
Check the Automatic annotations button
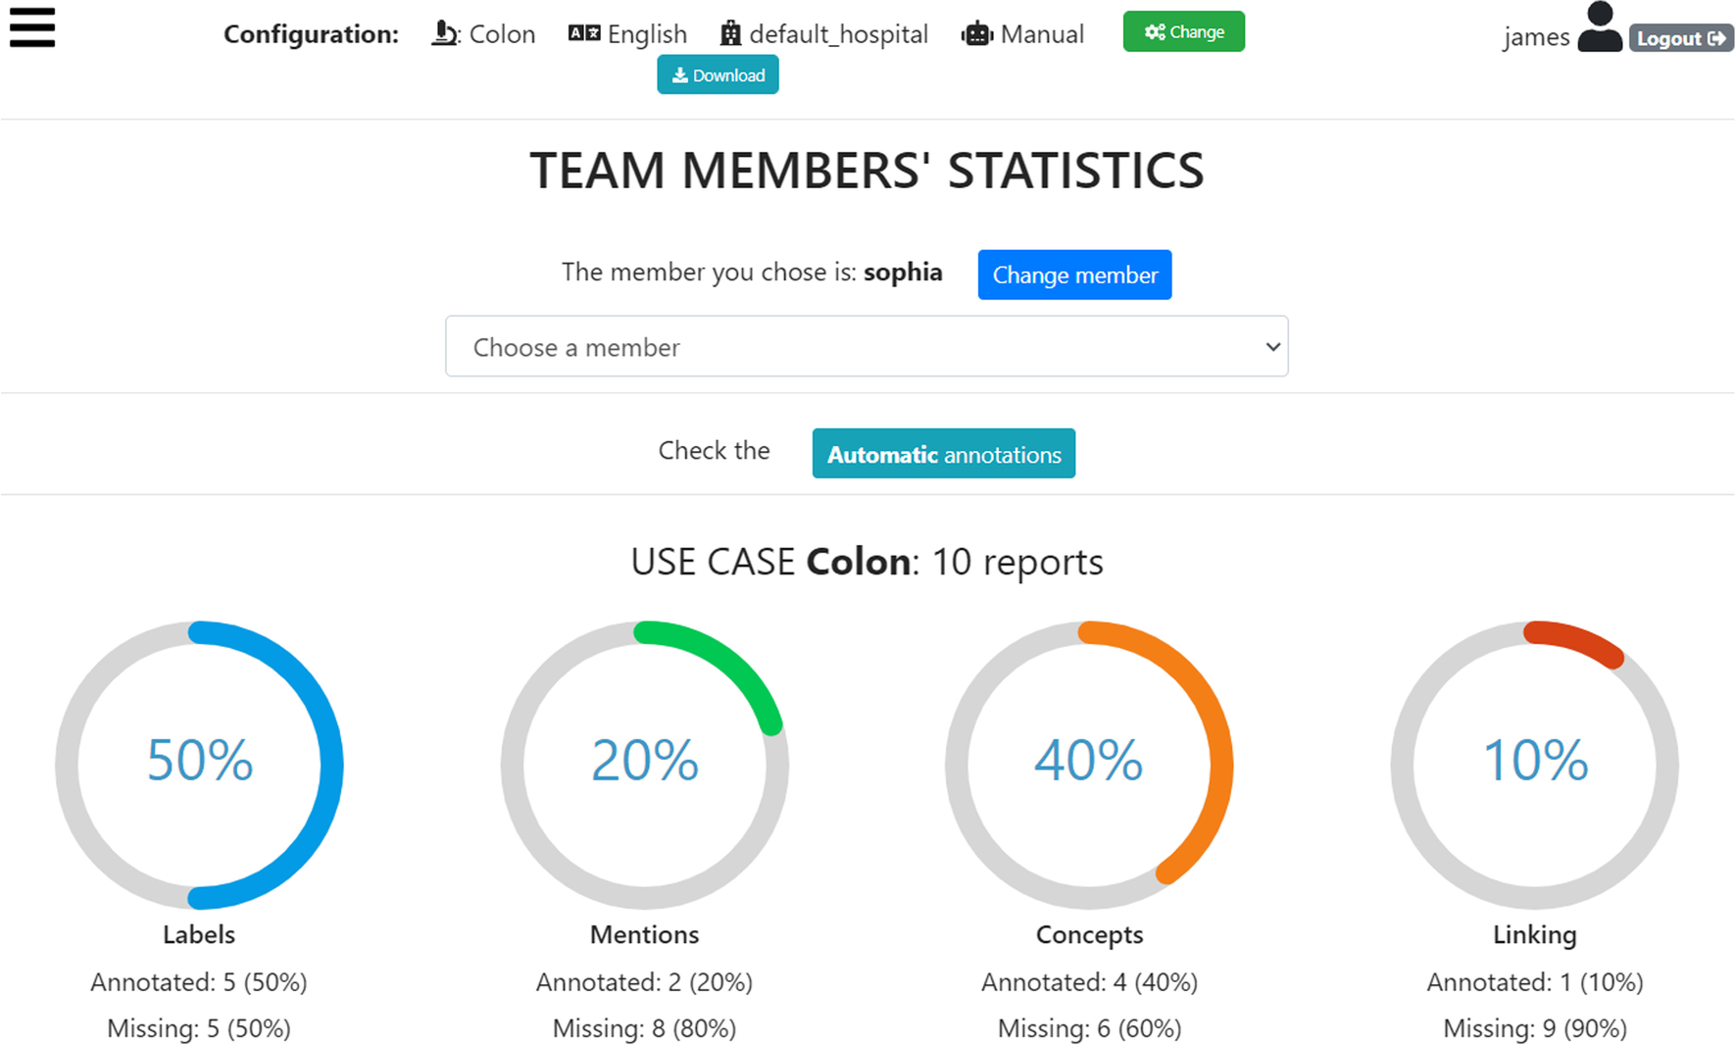point(943,454)
